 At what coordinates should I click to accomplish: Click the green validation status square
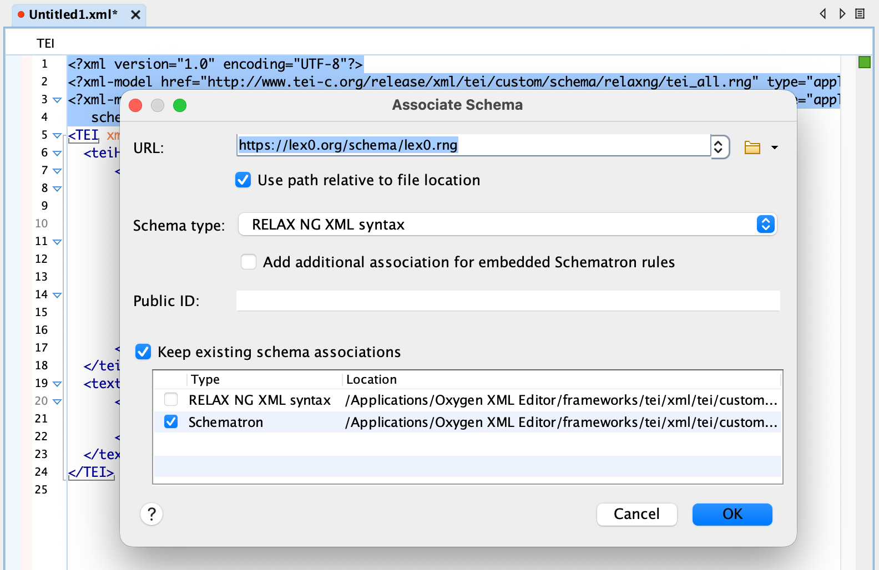[864, 62]
